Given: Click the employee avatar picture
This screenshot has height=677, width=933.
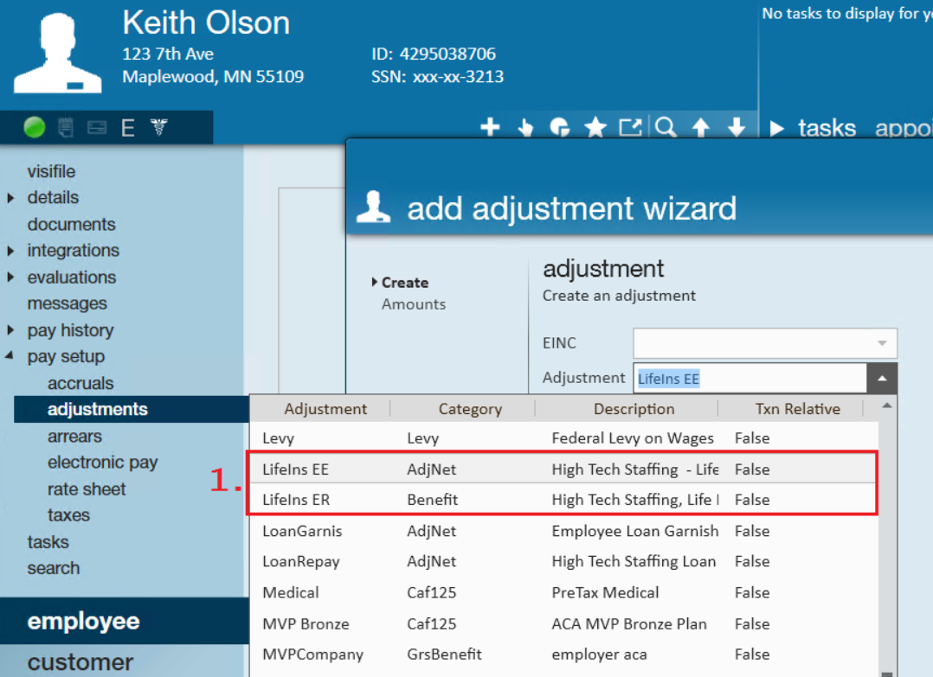Looking at the screenshot, I should pos(58,53).
